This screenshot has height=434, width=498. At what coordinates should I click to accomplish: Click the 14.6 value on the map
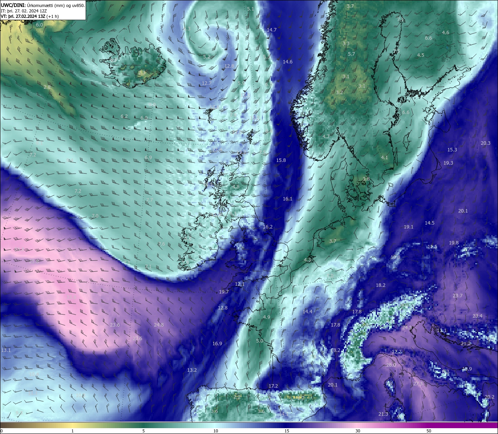click(x=288, y=62)
